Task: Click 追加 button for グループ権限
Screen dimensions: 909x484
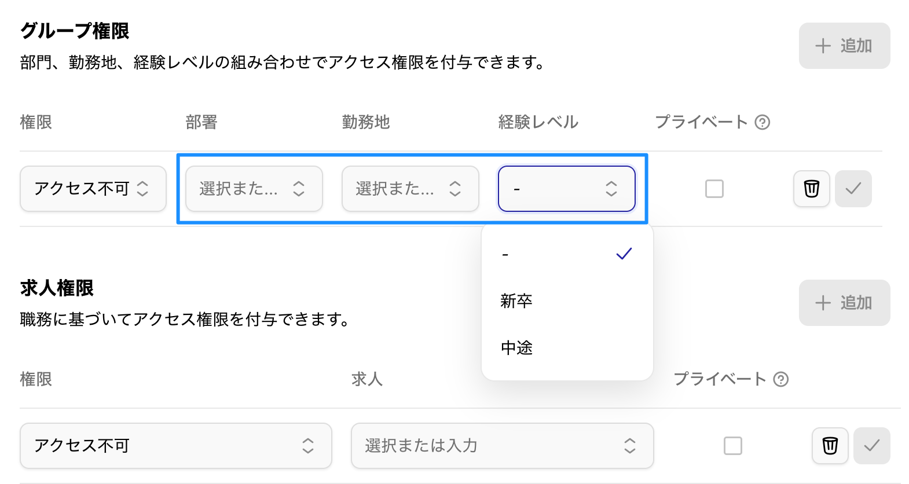Action: (844, 46)
